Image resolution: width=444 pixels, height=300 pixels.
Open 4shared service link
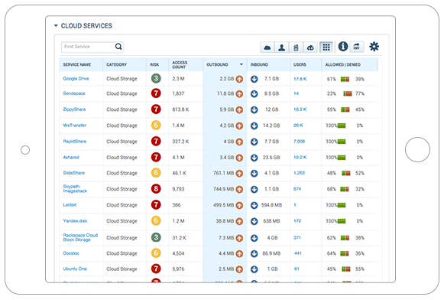pos(71,157)
